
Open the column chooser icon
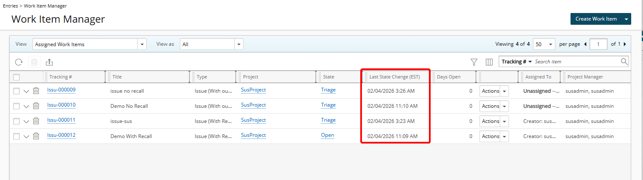[489, 62]
